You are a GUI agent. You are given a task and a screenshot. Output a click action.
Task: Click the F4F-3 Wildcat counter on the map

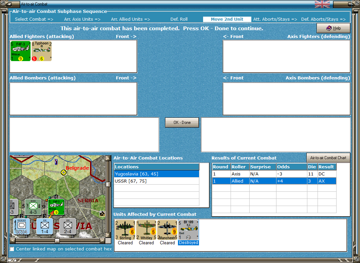coord(56,207)
